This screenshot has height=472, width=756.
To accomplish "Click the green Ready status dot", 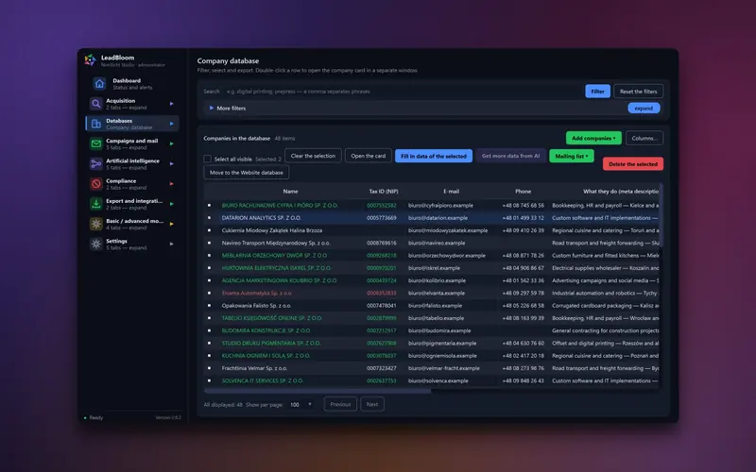I will (x=85, y=417).
